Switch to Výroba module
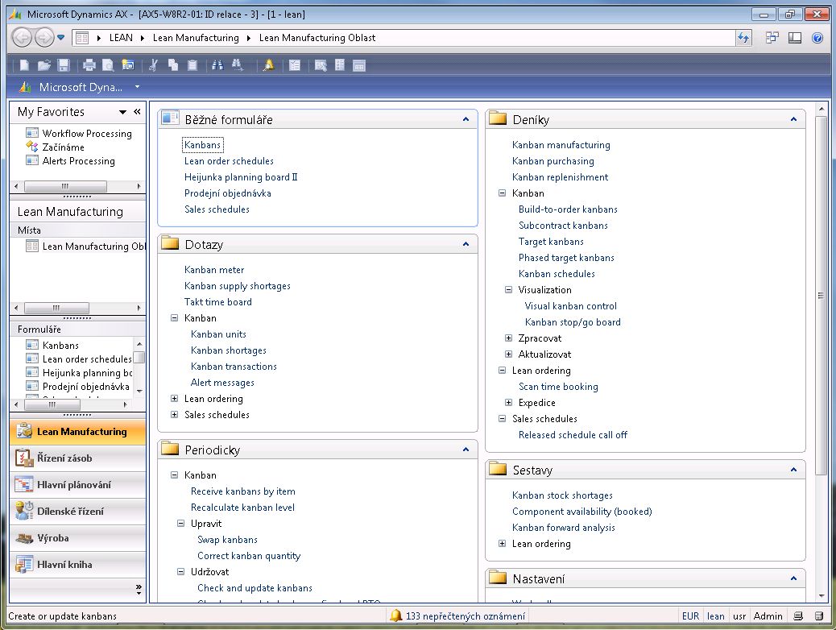 tap(78, 537)
